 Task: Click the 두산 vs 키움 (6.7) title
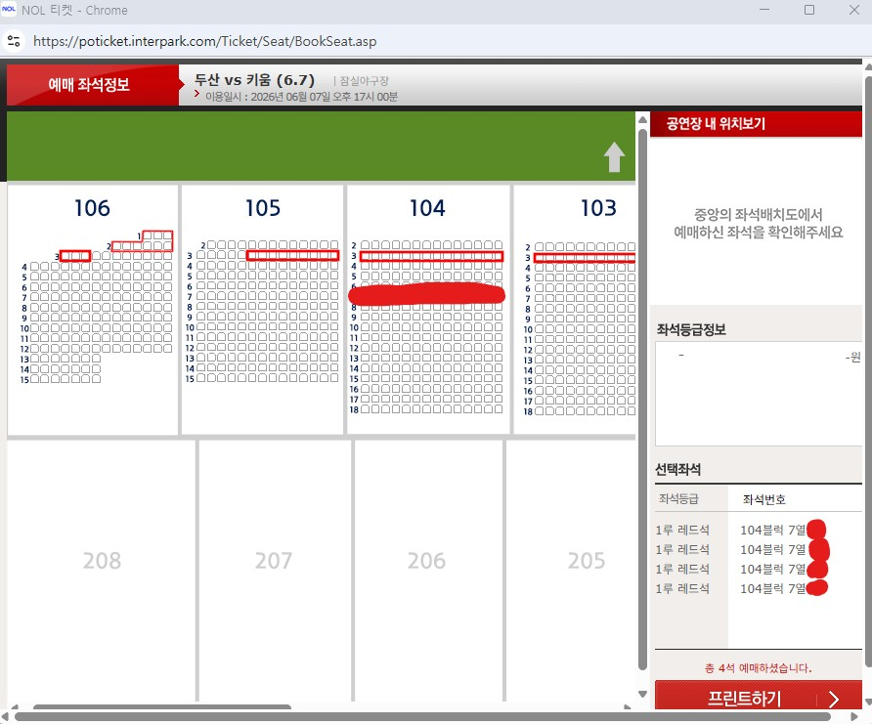[x=255, y=80]
